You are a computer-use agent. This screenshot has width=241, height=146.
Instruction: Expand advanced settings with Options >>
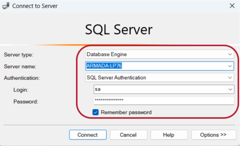point(213,135)
